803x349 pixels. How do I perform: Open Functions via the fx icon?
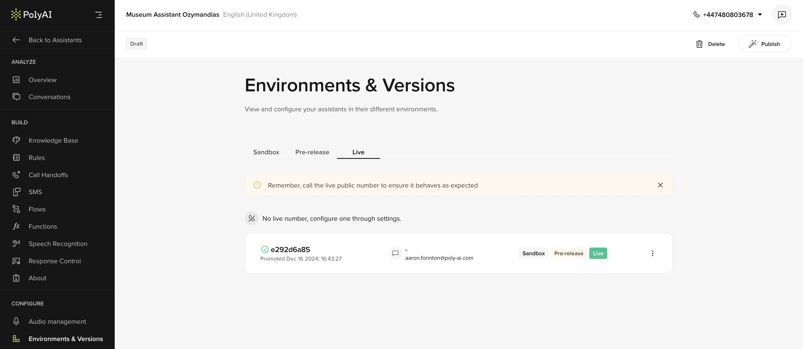[x=16, y=227]
